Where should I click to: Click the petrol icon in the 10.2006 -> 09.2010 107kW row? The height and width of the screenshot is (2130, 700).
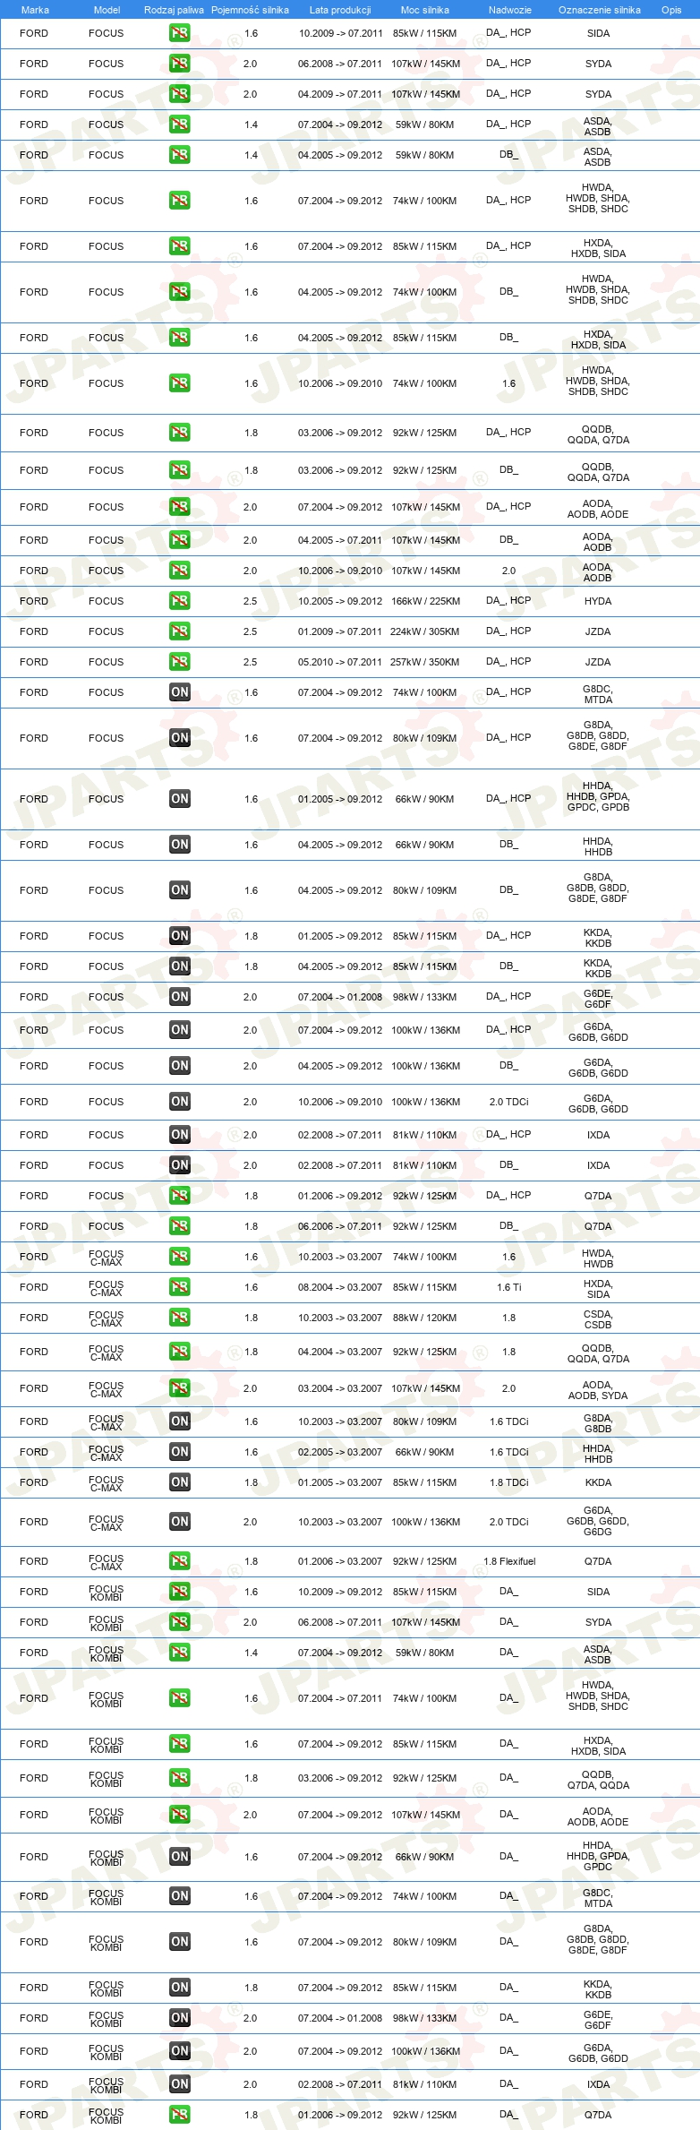point(180,571)
